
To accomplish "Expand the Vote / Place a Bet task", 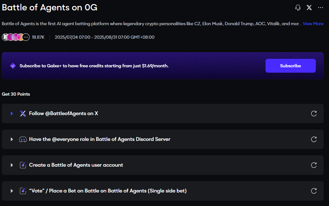I will pyautogui.click(x=12, y=191).
